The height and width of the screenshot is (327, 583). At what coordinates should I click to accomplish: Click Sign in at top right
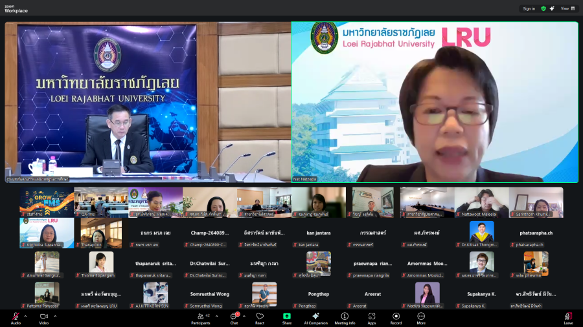pos(529,8)
